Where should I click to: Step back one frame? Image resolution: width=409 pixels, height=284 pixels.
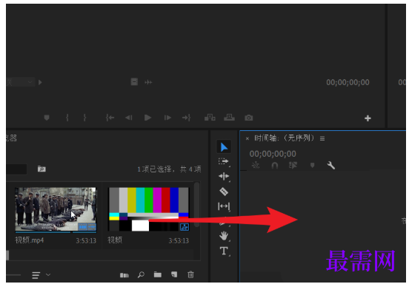[129, 118]
